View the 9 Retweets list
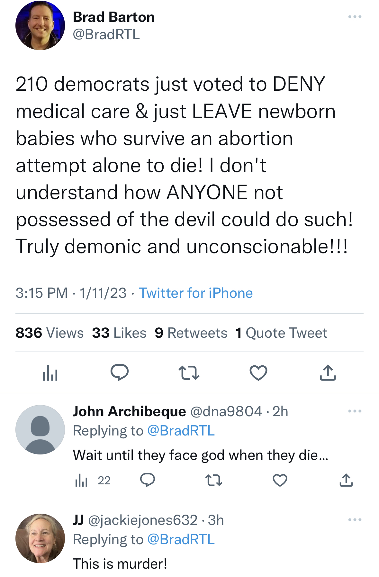379x577 pixels. pos(191,333)
